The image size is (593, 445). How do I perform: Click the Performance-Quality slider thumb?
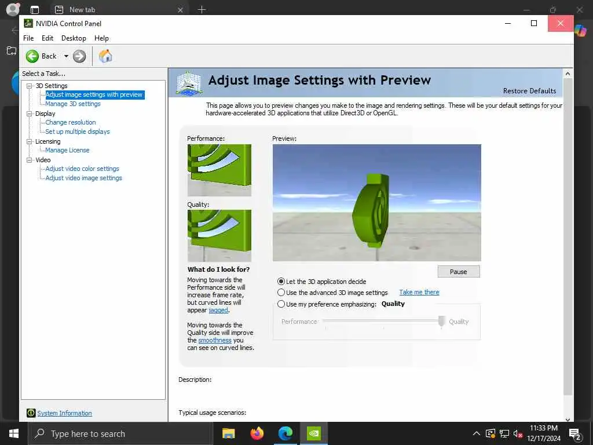(x=441, y=322)
